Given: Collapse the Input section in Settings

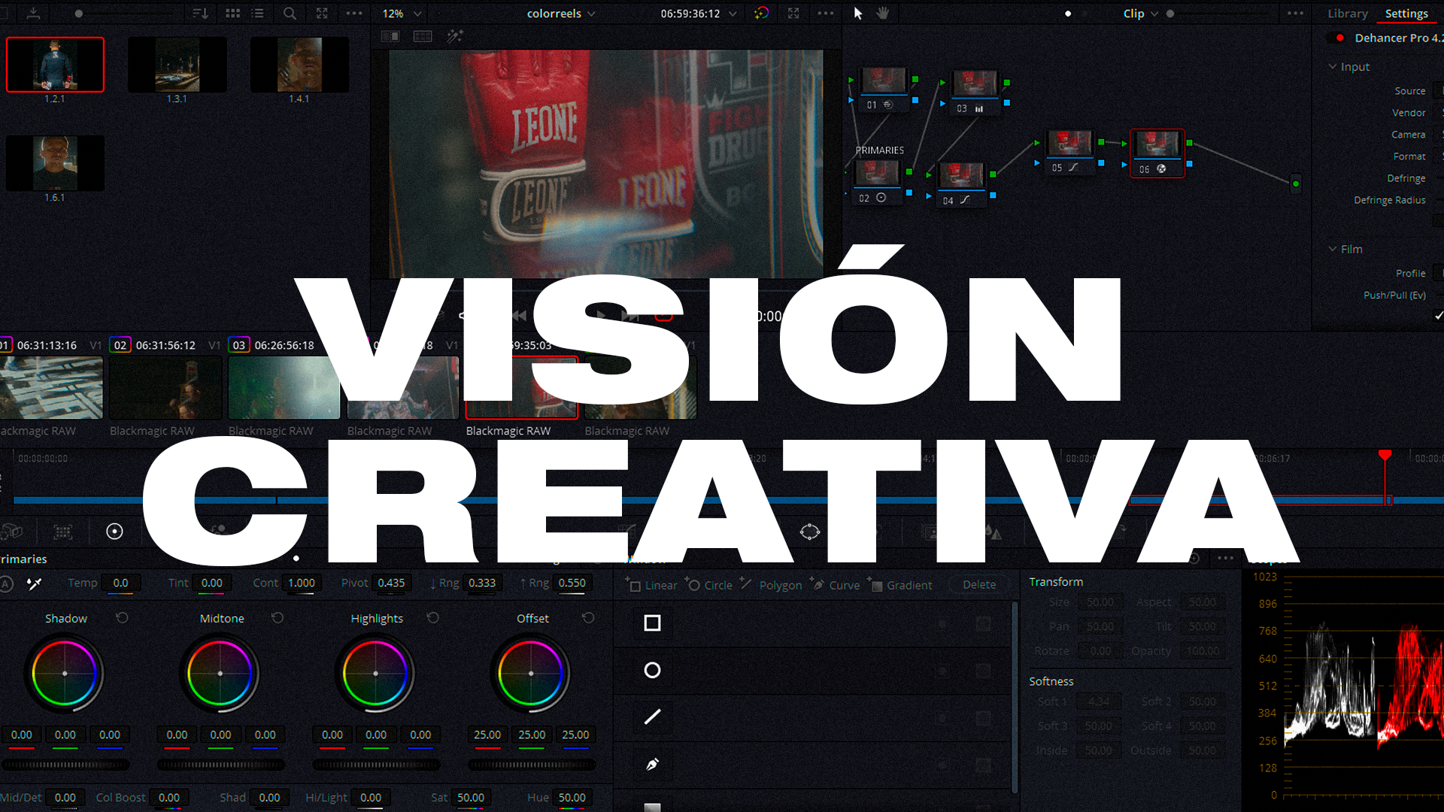Looking at the screenshot, I should 1333,67.
